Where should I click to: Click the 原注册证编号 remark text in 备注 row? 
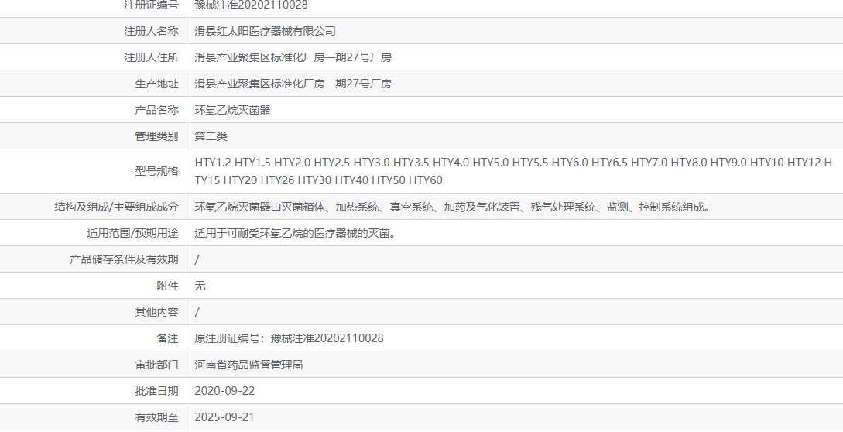pyautogui.click(x=289, y=338)
